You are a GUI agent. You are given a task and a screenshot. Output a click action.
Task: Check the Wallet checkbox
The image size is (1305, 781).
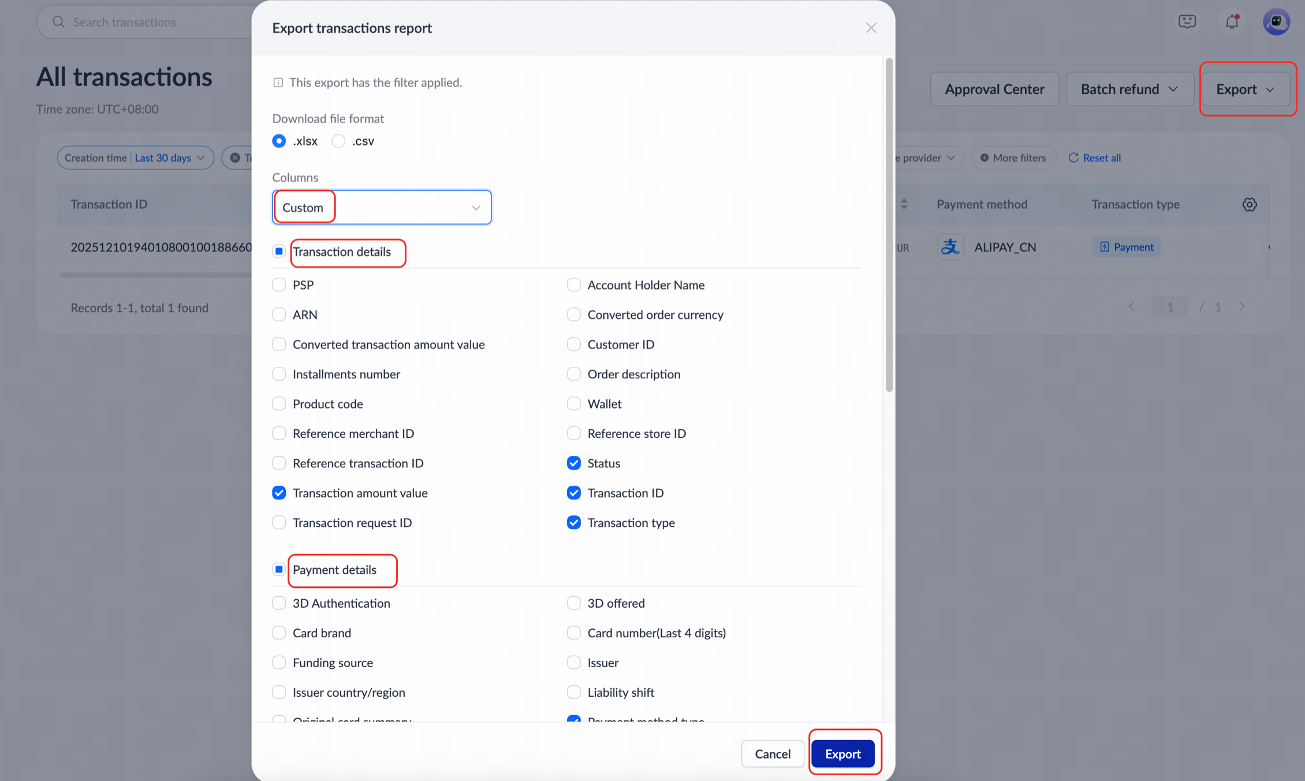[573, 404]
